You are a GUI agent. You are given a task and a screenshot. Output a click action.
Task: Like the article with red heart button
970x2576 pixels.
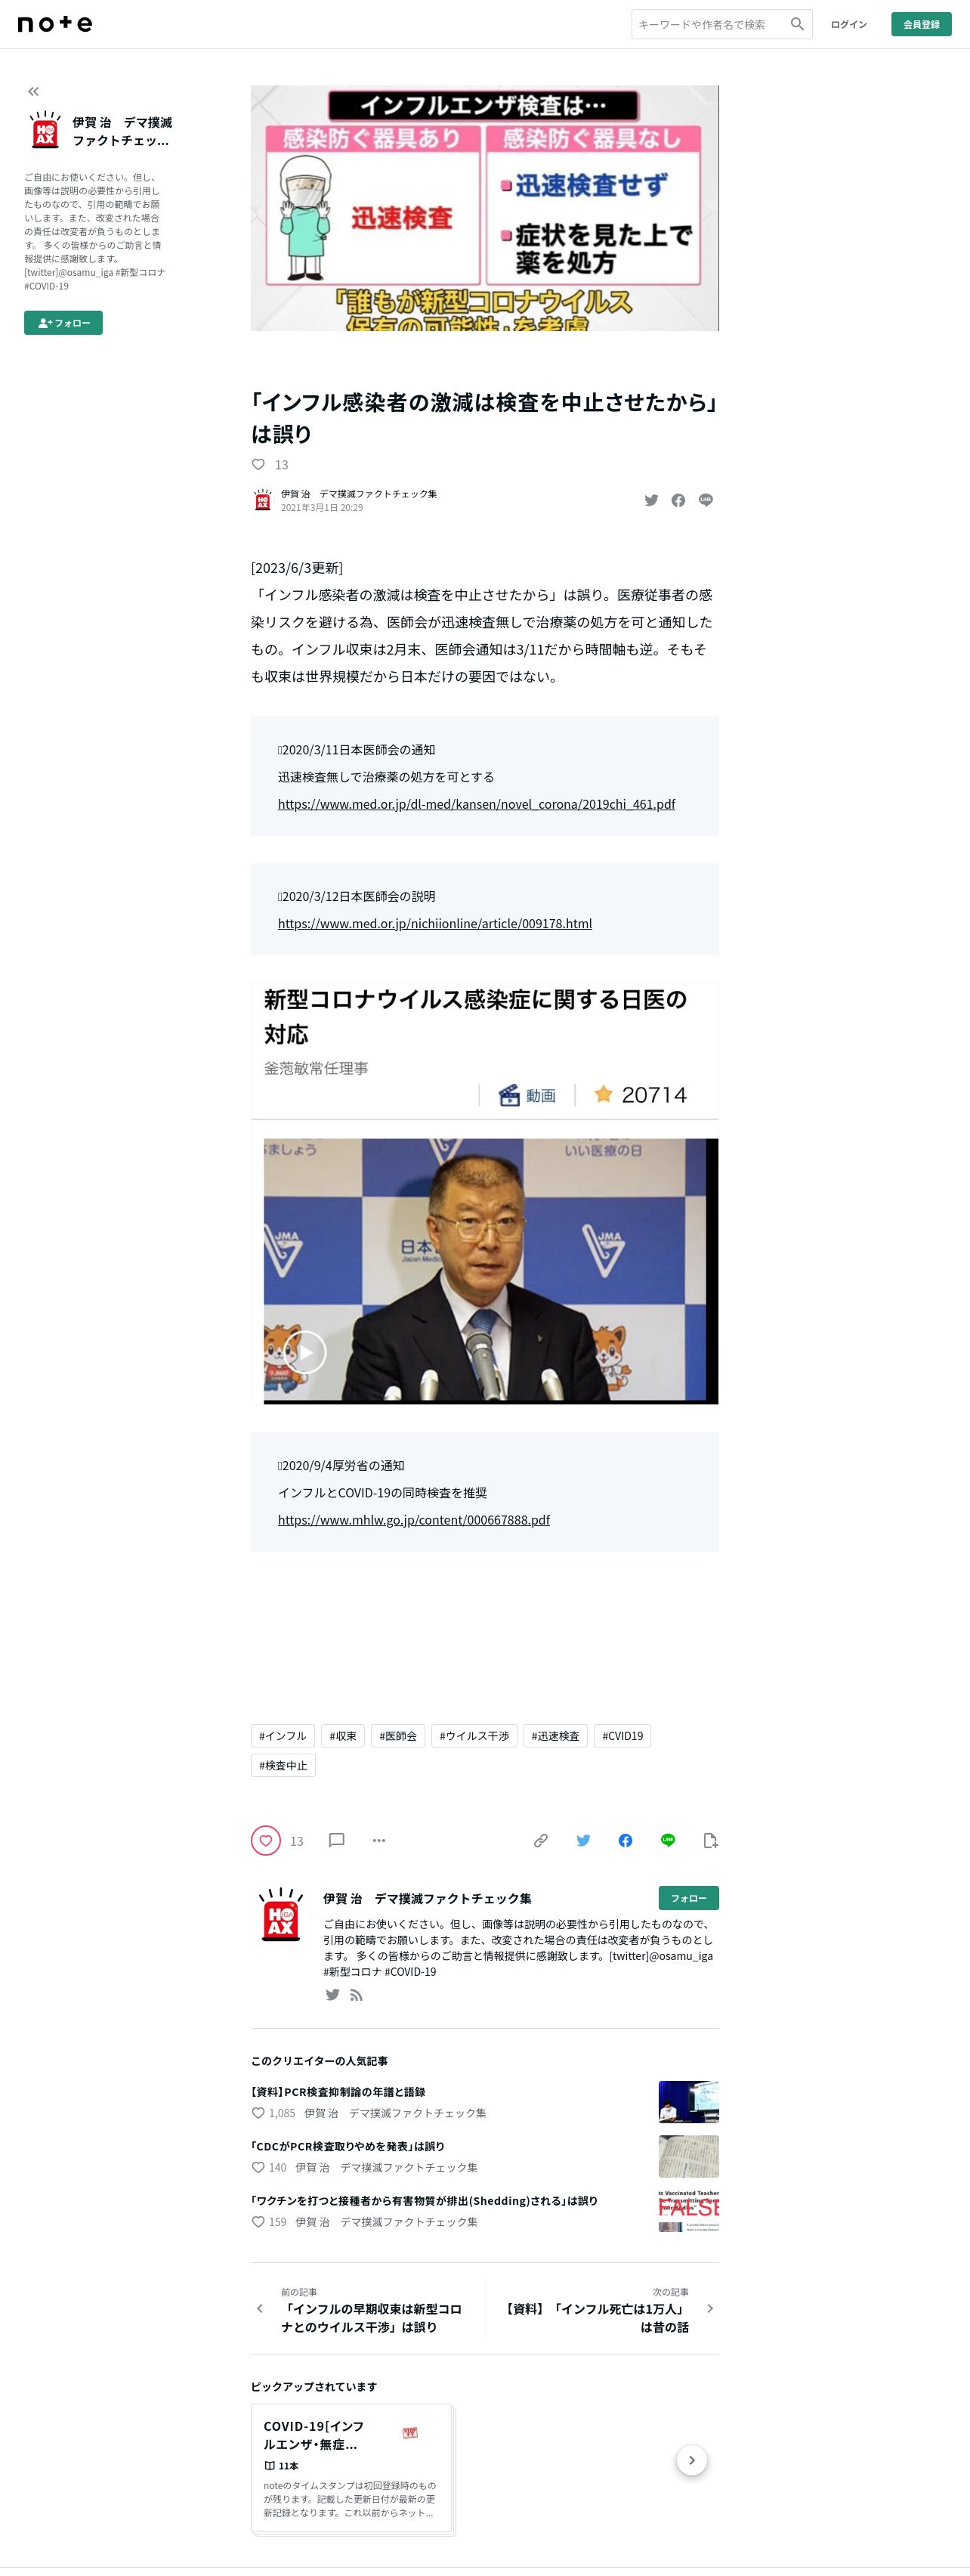(266, 1840)
